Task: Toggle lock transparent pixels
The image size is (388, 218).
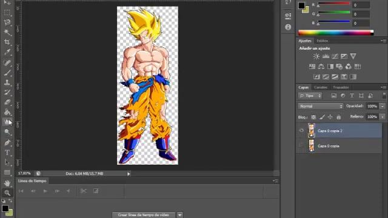Action: tap(313, 117)
